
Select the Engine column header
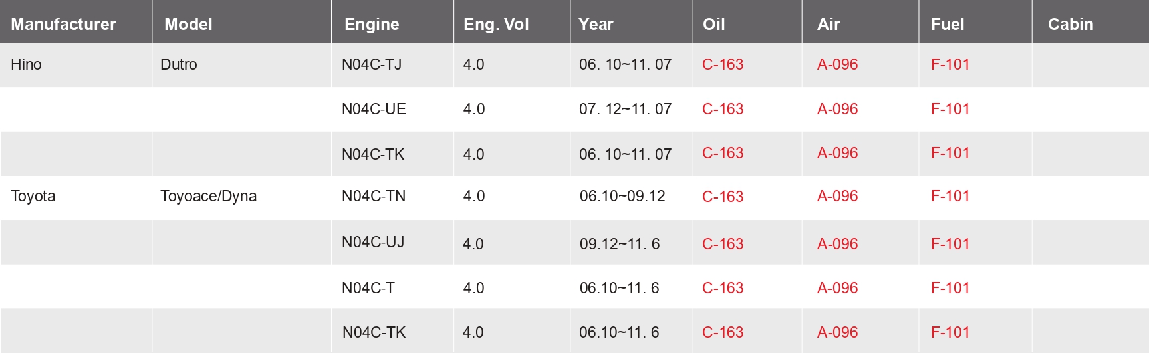tap(372, 25)
